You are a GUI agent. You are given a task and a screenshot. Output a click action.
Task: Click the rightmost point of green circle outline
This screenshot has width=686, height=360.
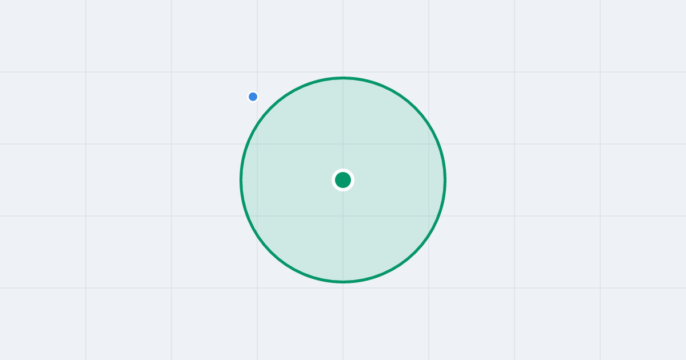[x=445, y=180]
